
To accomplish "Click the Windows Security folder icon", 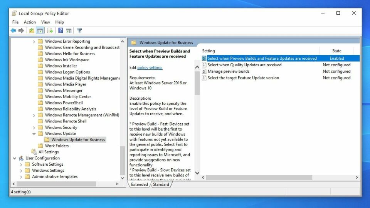I will [x=40, y=127].
